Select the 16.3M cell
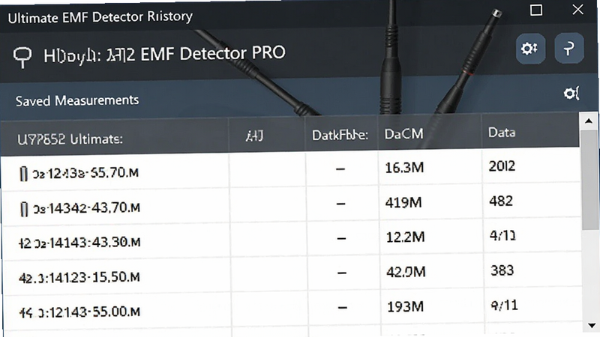This screenshot has height=337, width=600. pyautogui.click(x=404, y=167)
